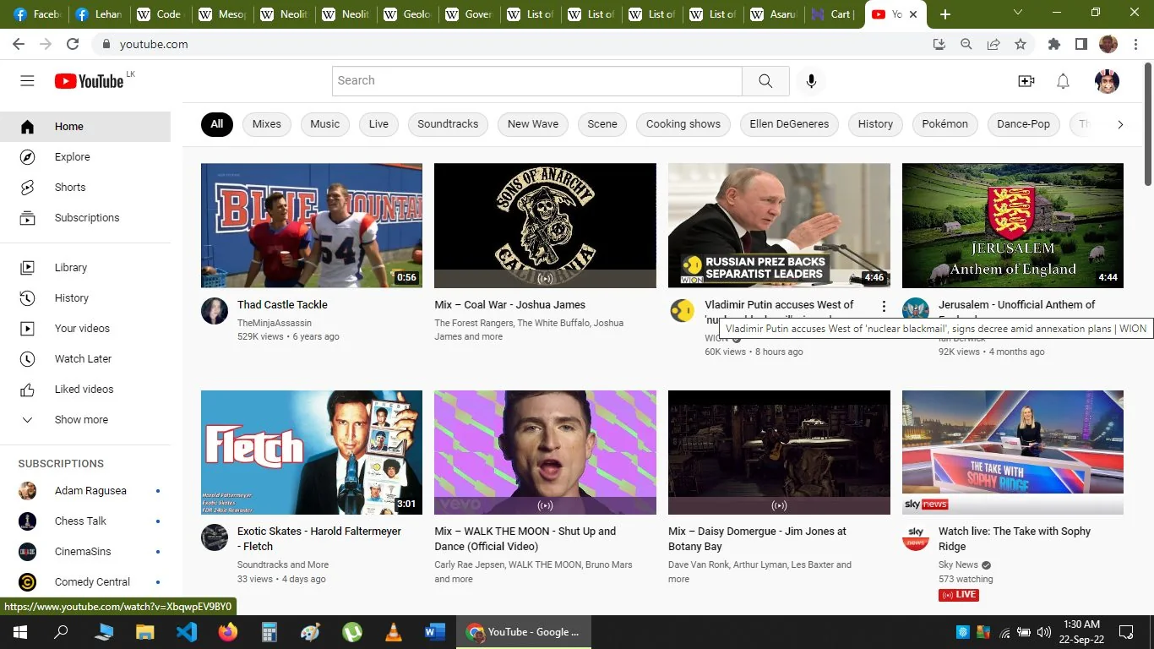
Task: Reload the page in Chrome
Action: point(73,44)
